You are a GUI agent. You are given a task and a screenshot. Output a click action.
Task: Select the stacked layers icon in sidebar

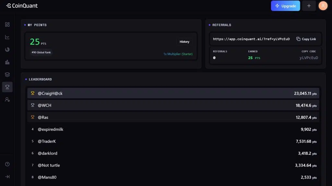[x=7, y=75]
